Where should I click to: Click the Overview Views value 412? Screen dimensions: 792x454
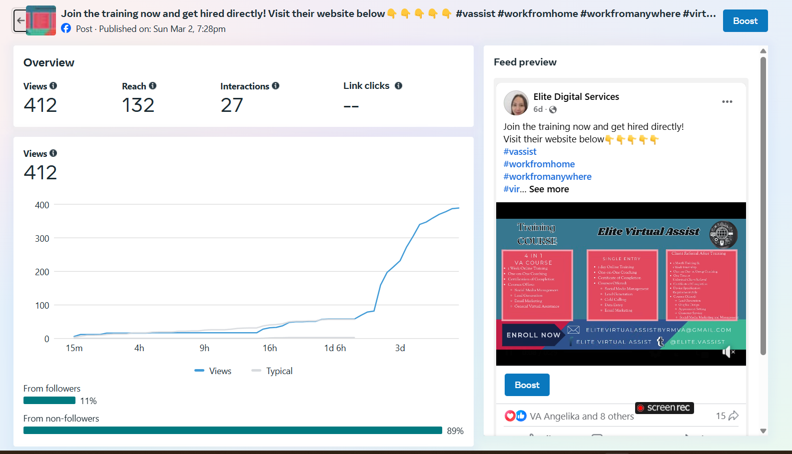click(40, 105)
